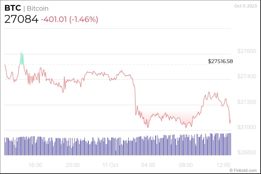Click the -401.01 (-1.46%) price change
Image resolution: width=261 pixels, height=174 pixels.
point(70,19)
